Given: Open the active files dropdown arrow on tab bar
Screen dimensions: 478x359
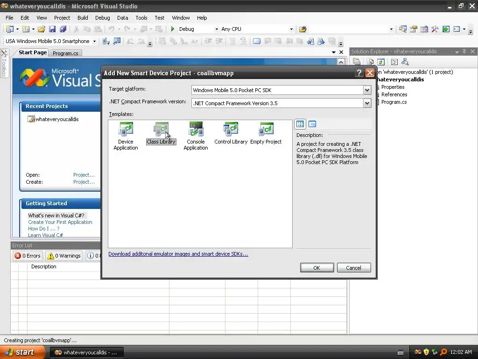Looking at the screenshot, I should [334, 52].
